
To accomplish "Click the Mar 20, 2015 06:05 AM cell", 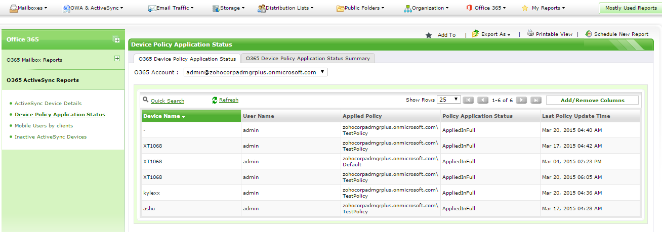I will (x=590, y=177).
